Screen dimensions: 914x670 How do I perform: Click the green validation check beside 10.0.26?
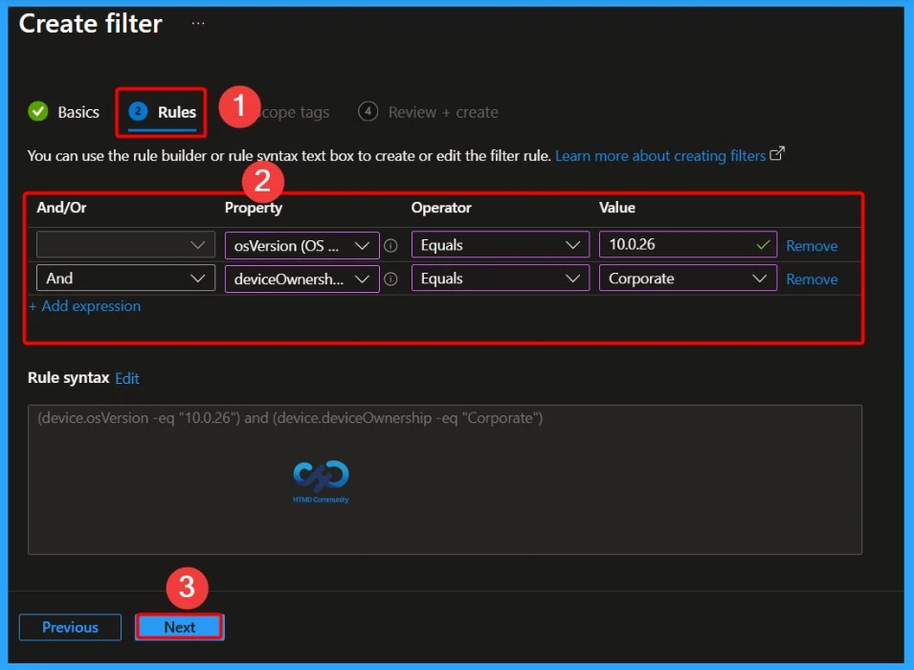(x=761, y=244)
